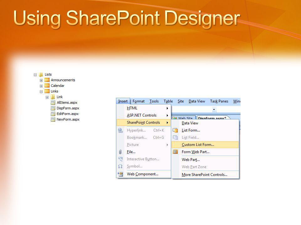Choose Custom List Form...
Viewport: 301px width, 225px height.
tap(205, 145)
